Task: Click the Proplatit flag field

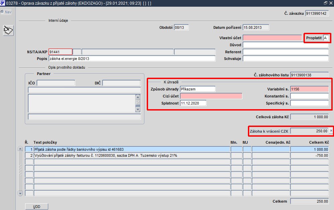Action: 326,38
